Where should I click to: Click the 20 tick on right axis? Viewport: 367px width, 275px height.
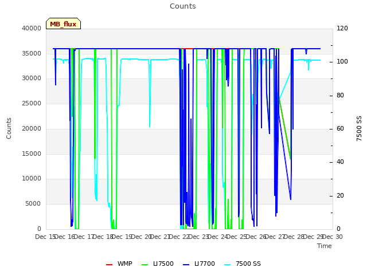(340, 195)
